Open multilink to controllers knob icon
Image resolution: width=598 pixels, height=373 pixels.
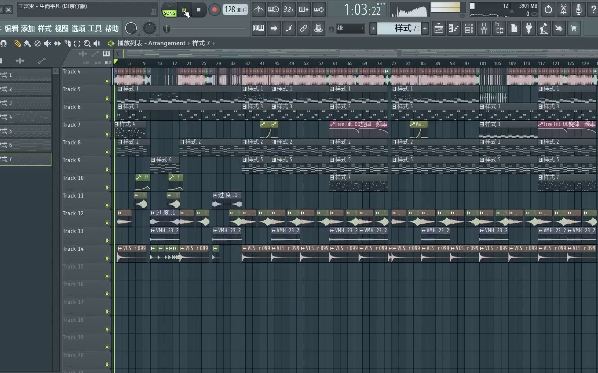pos(318,28)
